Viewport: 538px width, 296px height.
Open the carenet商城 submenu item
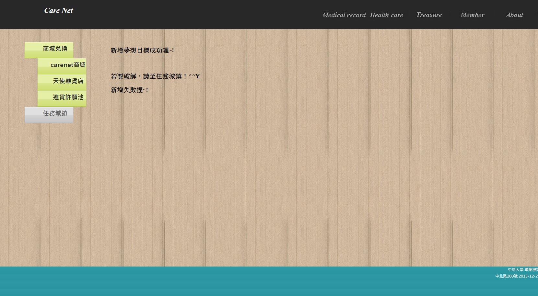[62, 66]
